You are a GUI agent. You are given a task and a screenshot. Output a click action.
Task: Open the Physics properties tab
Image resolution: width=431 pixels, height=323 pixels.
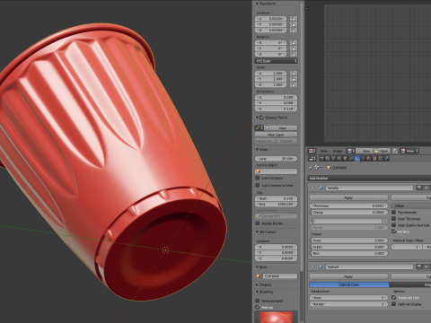pyautogui.click(x=386, y=158)
